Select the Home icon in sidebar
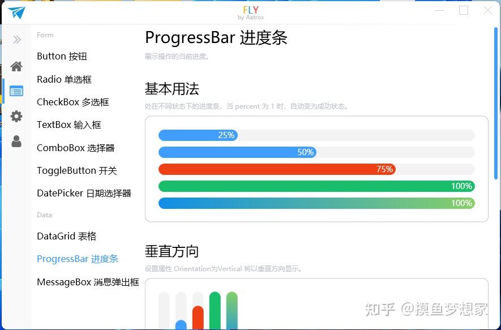 (16, 66)
